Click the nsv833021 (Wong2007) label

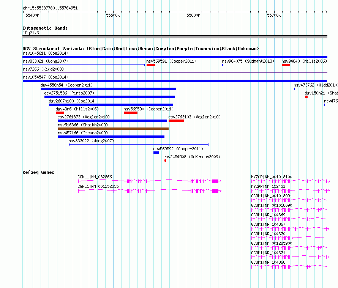coord(46,61)
